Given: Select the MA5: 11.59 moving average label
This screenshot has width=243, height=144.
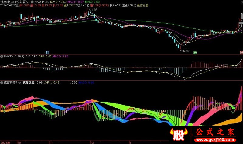Looking at the screenshot, I should coord(42,2).
